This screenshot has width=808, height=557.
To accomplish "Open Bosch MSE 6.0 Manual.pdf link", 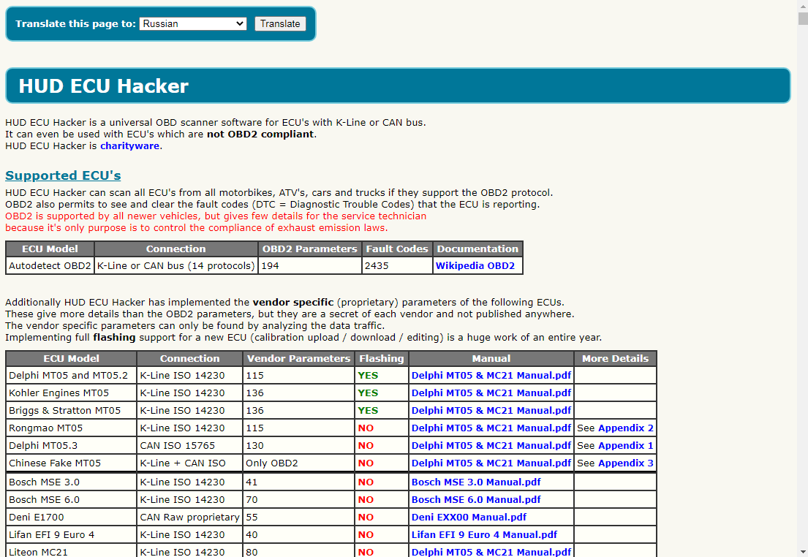I will point(476,500).
